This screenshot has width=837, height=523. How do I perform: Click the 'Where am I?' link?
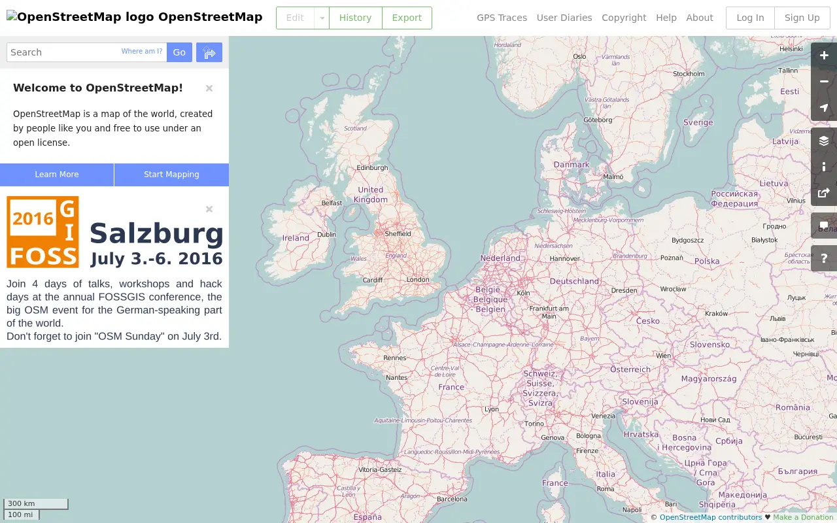click(142, 51)
